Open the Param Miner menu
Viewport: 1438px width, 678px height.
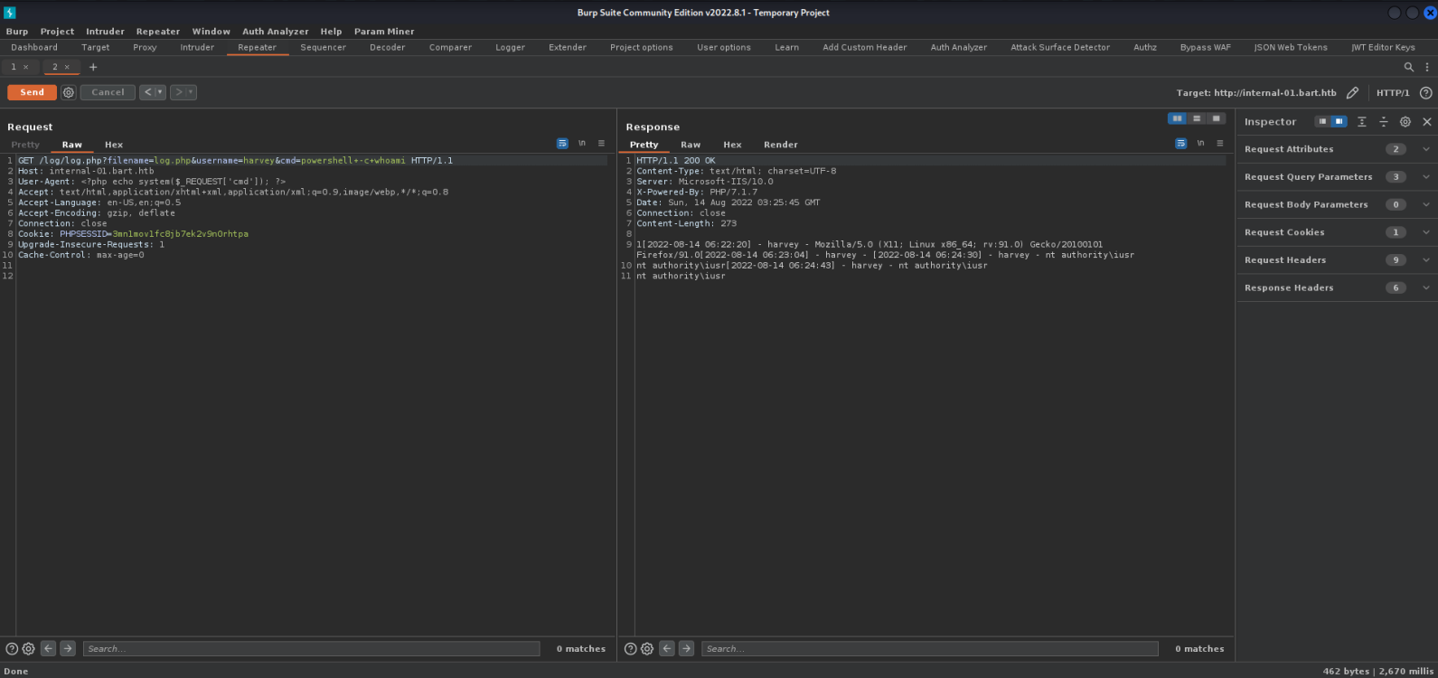383,31
